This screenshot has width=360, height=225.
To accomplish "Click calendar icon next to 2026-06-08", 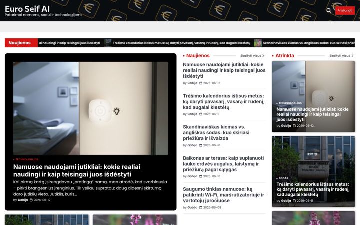I will 201,208.
